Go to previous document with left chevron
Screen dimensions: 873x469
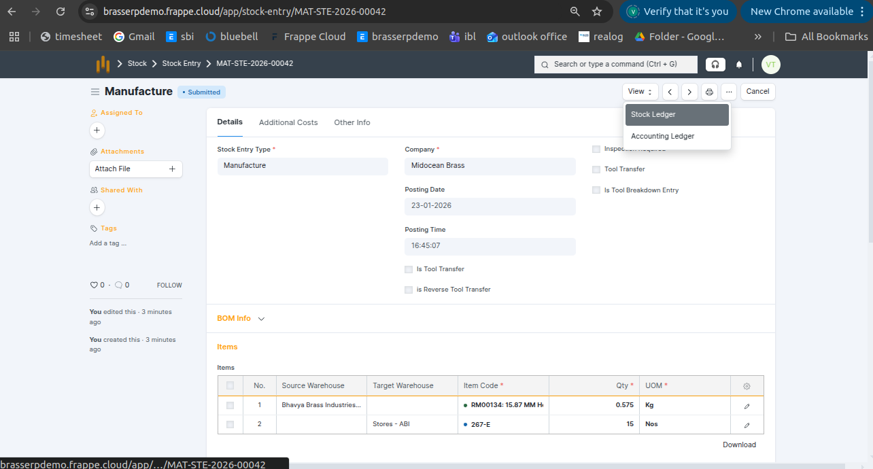tap(670, 92)
